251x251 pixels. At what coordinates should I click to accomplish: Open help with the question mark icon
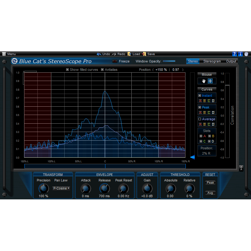pos(234,54)
